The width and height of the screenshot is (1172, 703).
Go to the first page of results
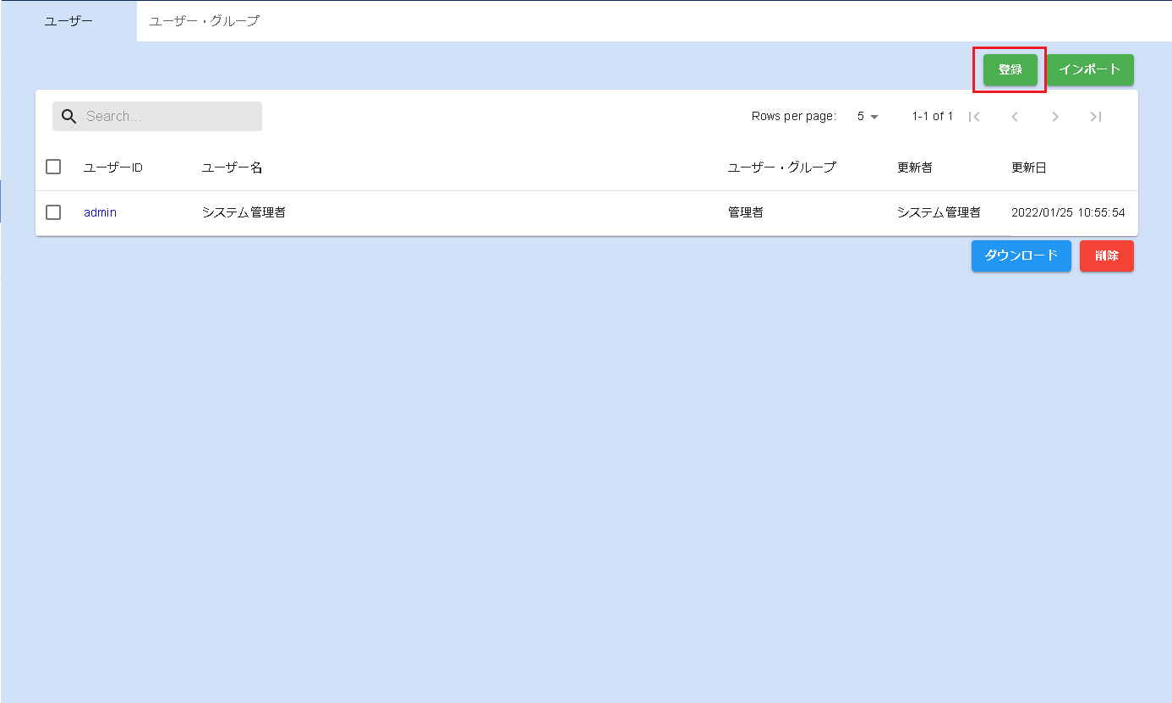(x=974, y=117)
